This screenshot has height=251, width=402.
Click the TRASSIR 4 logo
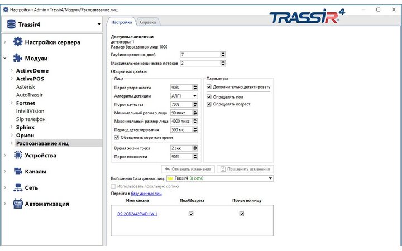(307, 16)
